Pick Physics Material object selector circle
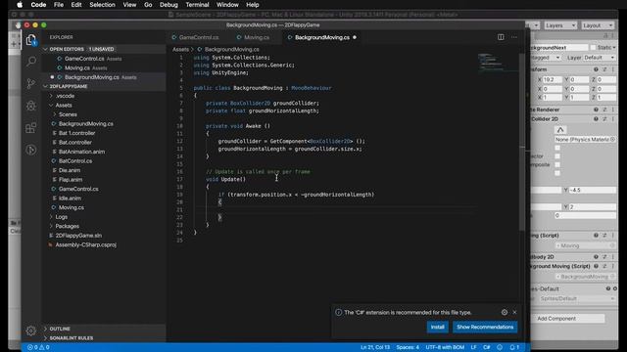Image resolution: width=627 pixels, height=352 pixels. tap(612, 139)
